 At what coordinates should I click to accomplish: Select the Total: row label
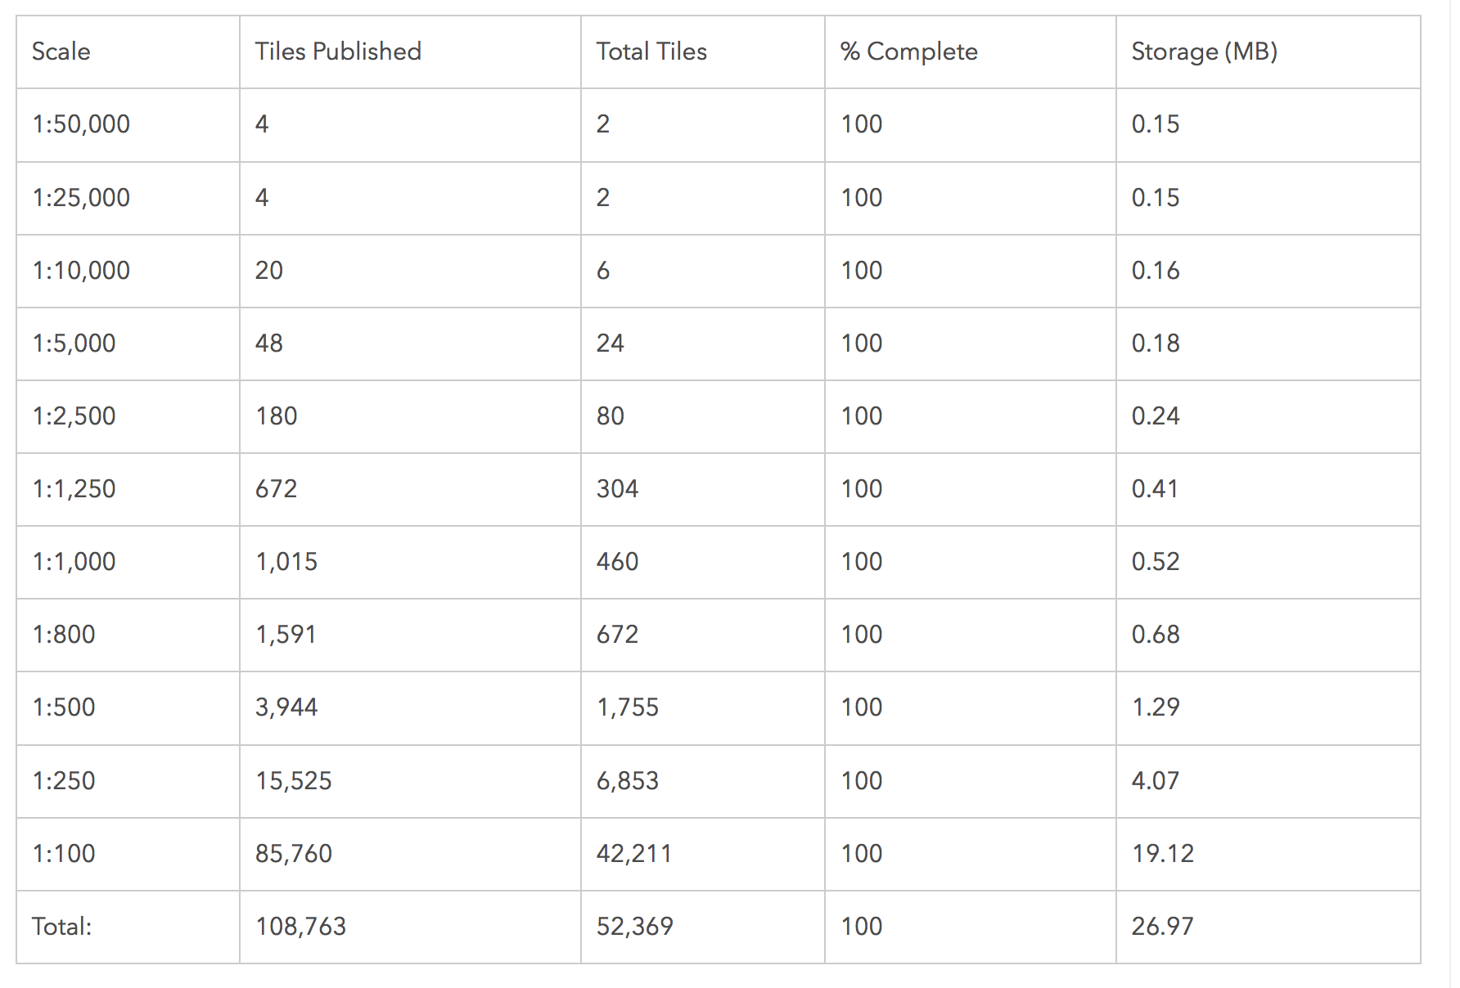click(62, 927)
